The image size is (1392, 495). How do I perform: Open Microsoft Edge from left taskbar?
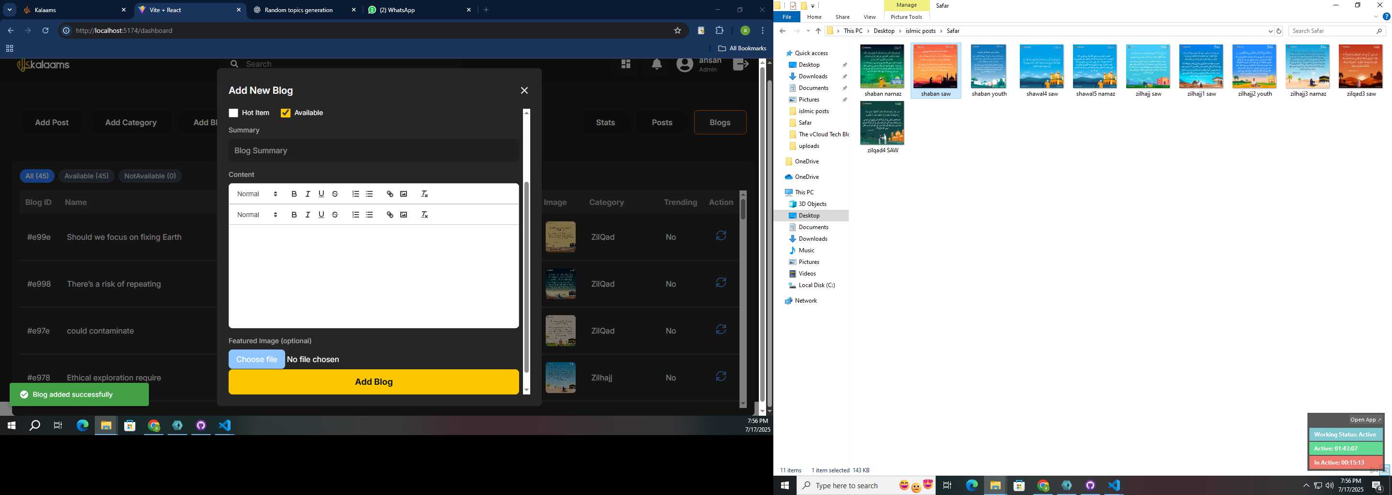pyautogui.click(x=82, y=426)
